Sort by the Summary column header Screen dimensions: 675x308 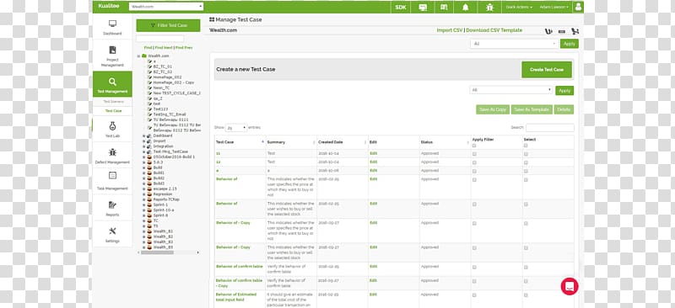(x=291, y=142)
